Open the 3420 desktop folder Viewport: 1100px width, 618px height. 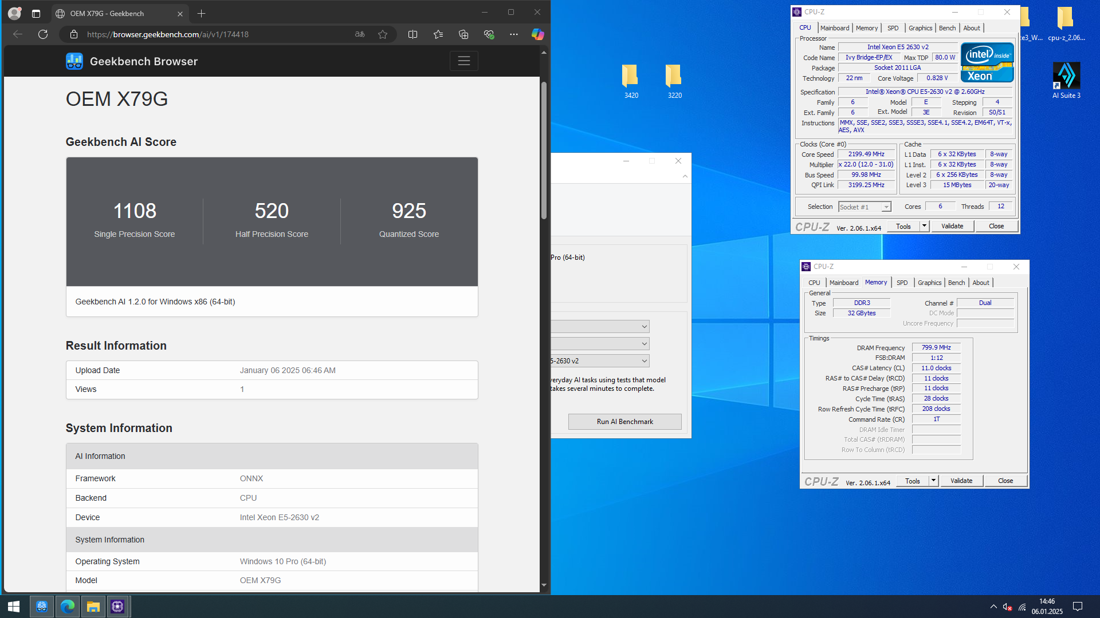click(x=631, y=81)
